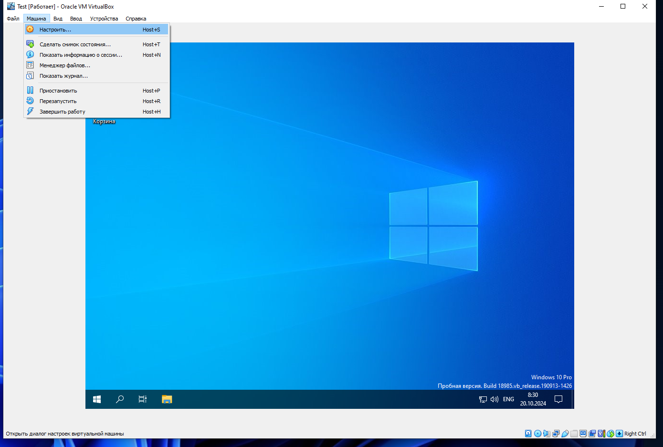The width and height of the screenshot is (663, 447).
Task: Click the guest network tray icon
Action: pos(483,399)
